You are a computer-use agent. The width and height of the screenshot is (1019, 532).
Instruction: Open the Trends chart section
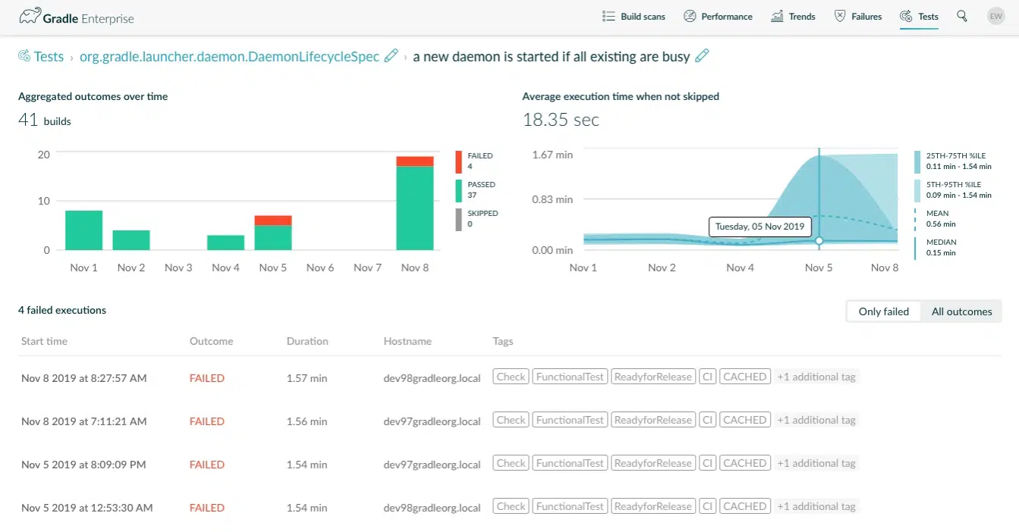coord(775,14)
